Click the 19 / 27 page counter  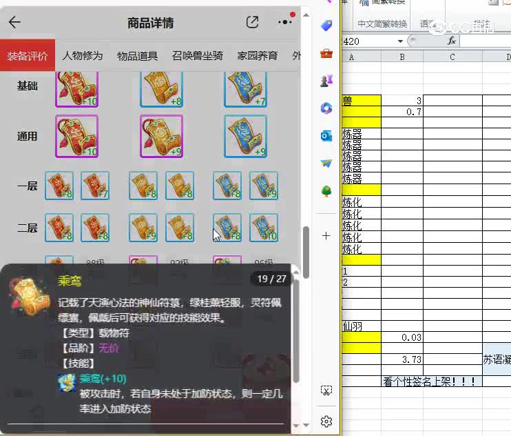tap(271, 279)
